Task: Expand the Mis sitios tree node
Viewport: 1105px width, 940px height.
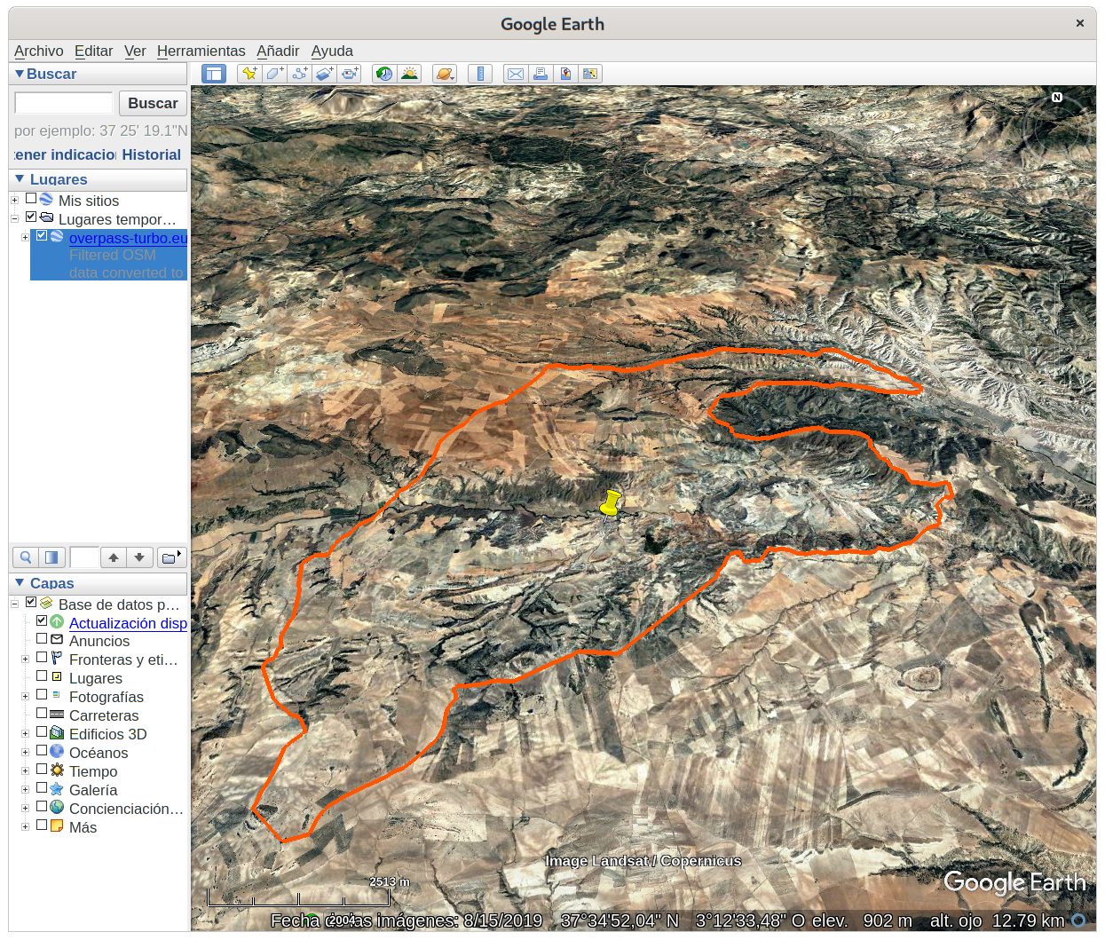Action: pyautogui.click(x=14, y=201)
